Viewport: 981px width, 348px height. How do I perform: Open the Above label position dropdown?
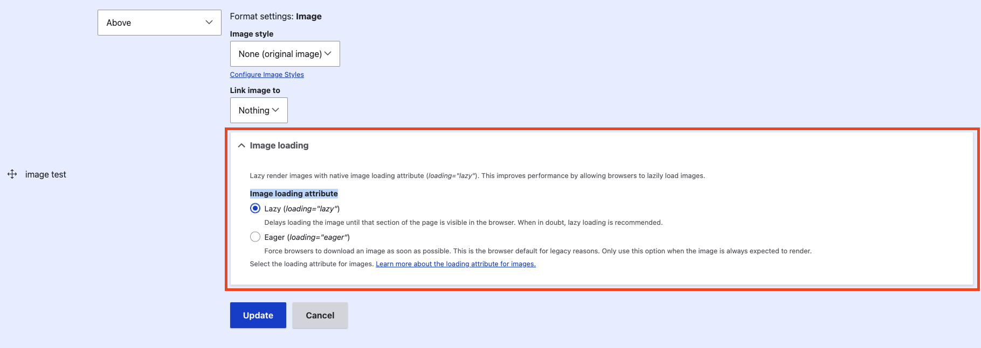click(x=160, y=23)
